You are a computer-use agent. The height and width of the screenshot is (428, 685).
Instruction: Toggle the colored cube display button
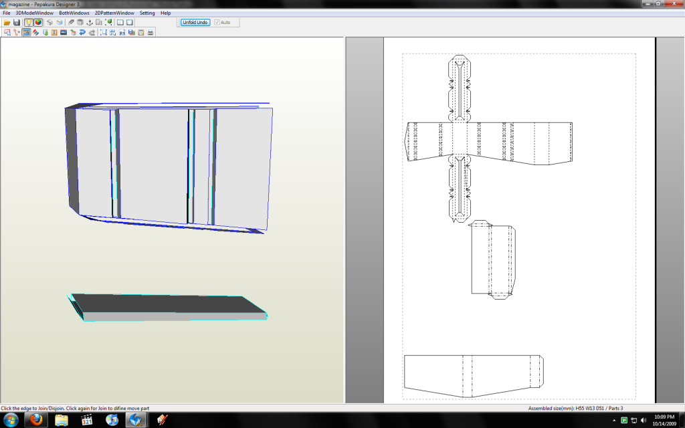38,22
